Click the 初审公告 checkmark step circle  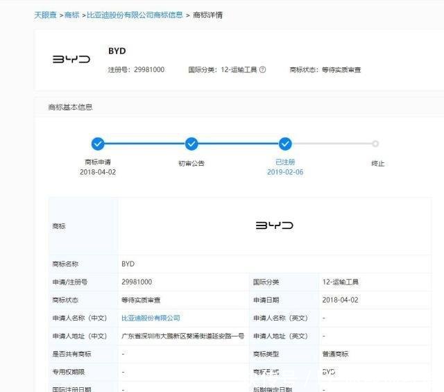point(191,144)
